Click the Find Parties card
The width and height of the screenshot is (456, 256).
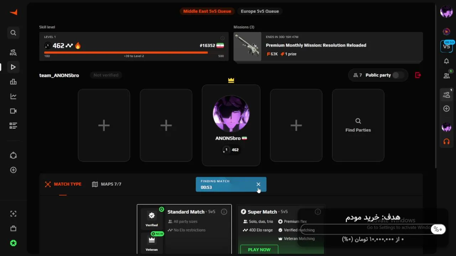pyautogui.click(x=358, y=126)
